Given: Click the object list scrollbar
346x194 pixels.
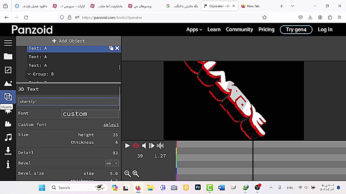Looking at the screenshot, I should coord(120,67).
